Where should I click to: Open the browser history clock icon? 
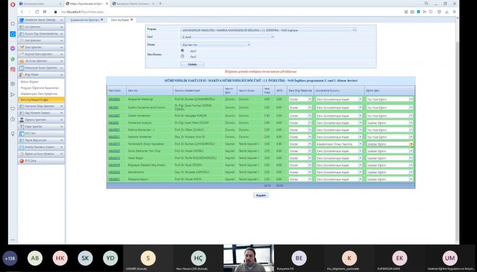12,119
